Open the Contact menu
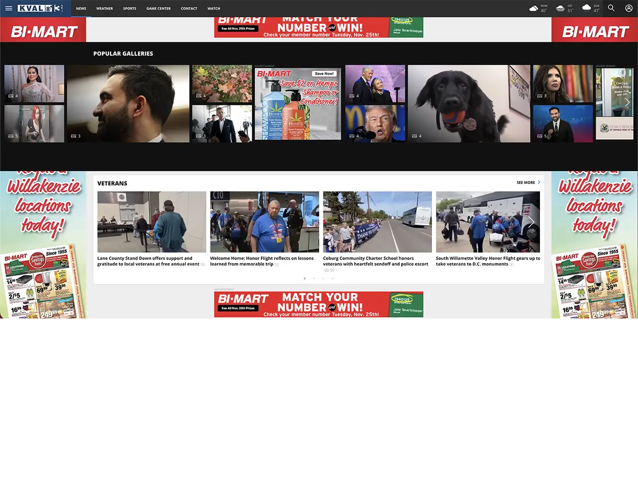 [189, 8]
